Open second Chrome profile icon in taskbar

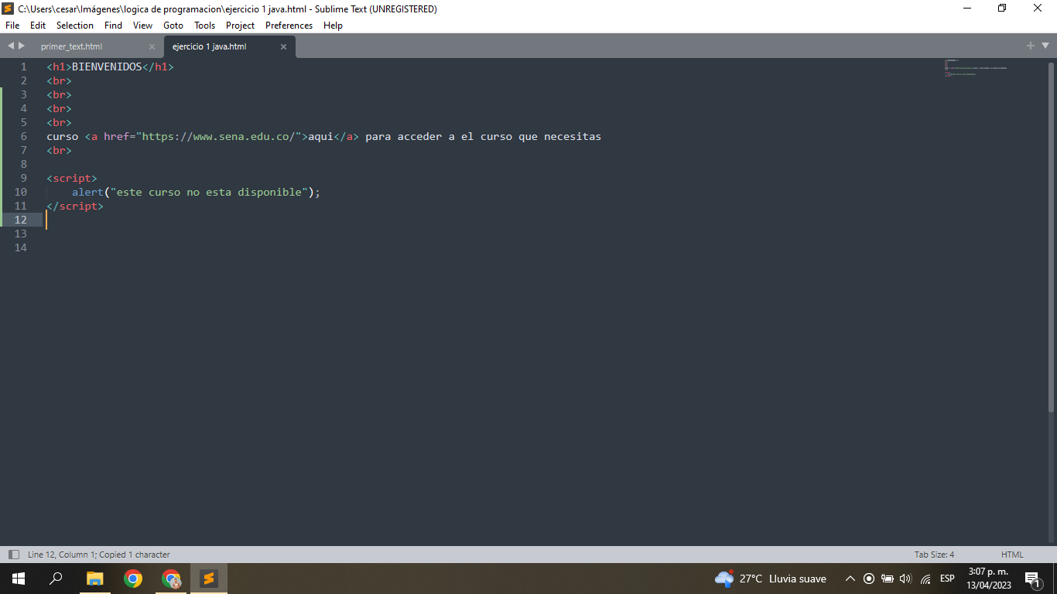(171, 579)
